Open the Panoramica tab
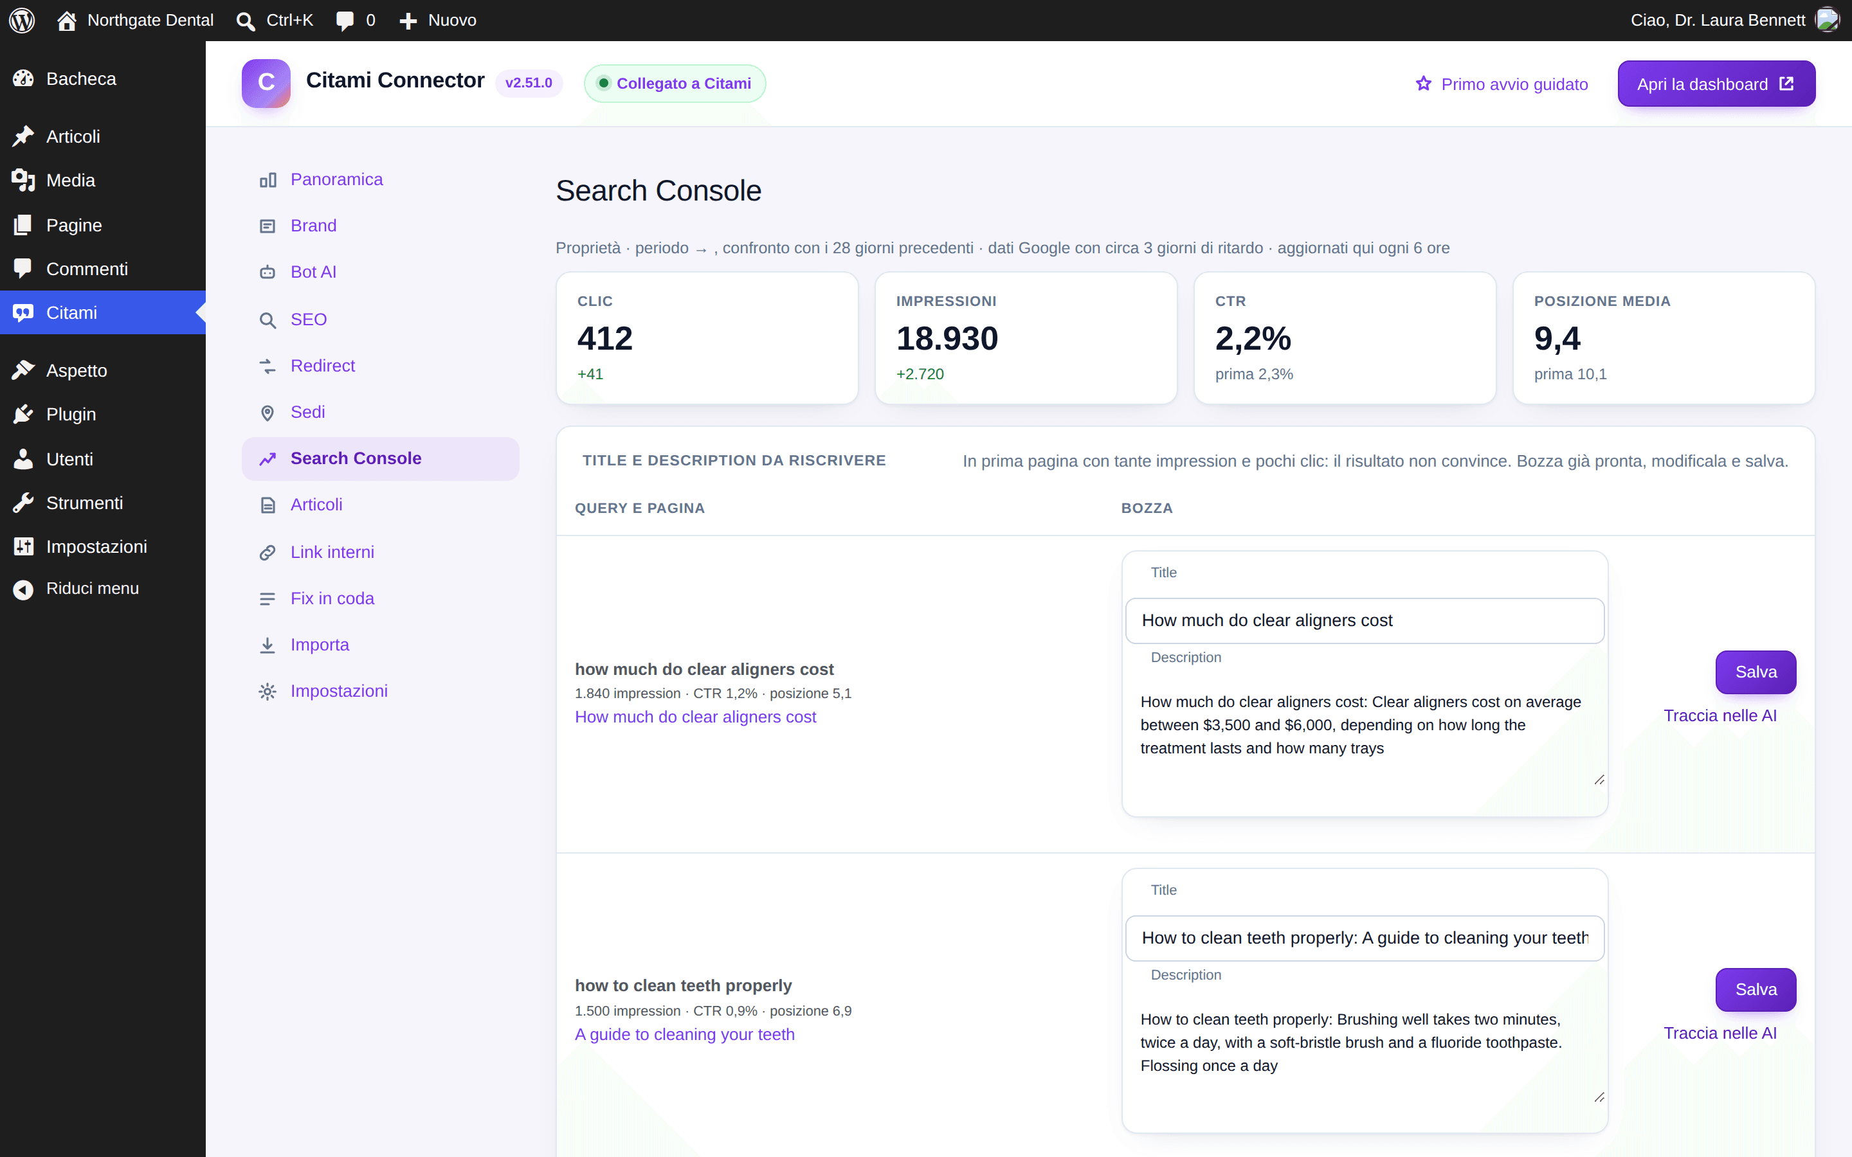 tap(380, 180)
